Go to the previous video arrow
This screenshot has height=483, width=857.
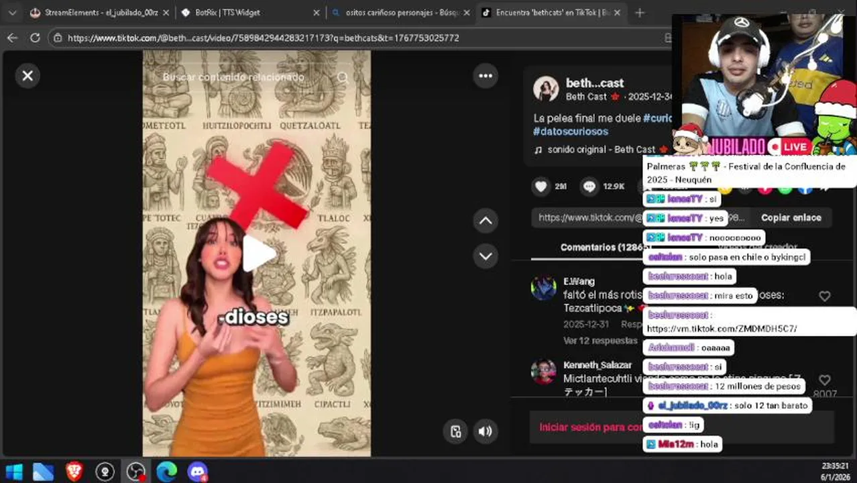pyautogui.click(x=485, y=220)
